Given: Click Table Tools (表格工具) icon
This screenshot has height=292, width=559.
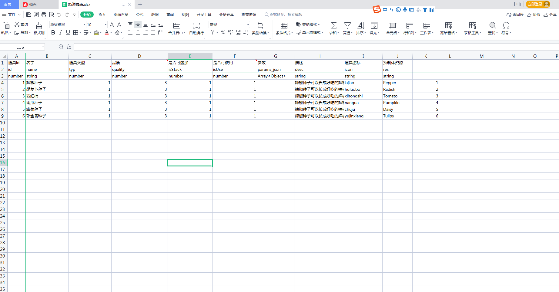Looking at the screenshot, I should pyautogui.click(x=472, y=25).
